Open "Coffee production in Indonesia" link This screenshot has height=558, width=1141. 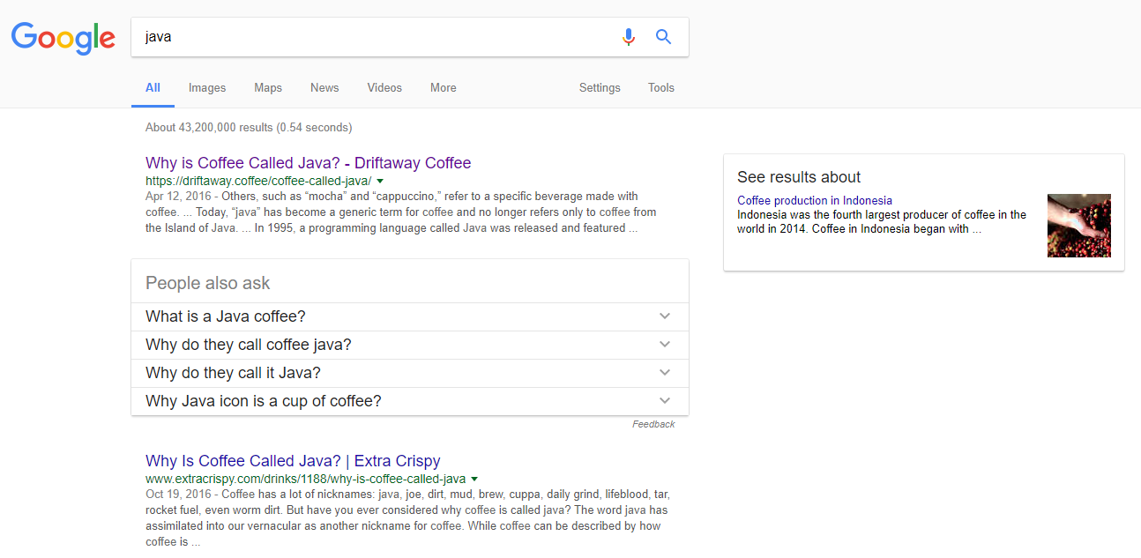coord(815,201)
